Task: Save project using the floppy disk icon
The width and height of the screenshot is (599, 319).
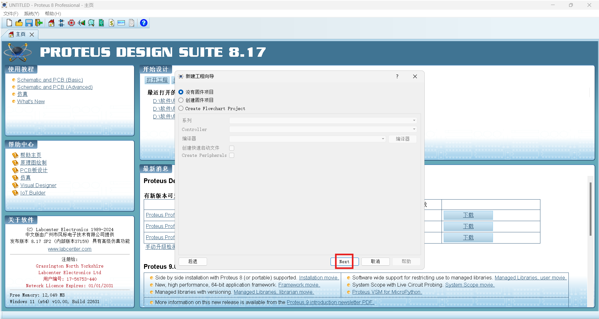Action: 29,23
